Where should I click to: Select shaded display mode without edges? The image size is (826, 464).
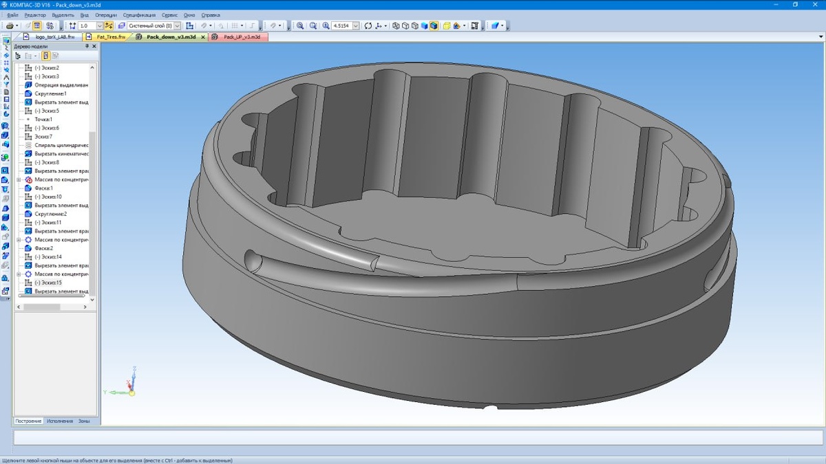coord(425,26)
